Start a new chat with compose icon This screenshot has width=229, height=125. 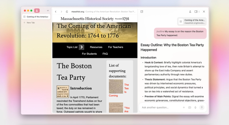coord(142,11)
